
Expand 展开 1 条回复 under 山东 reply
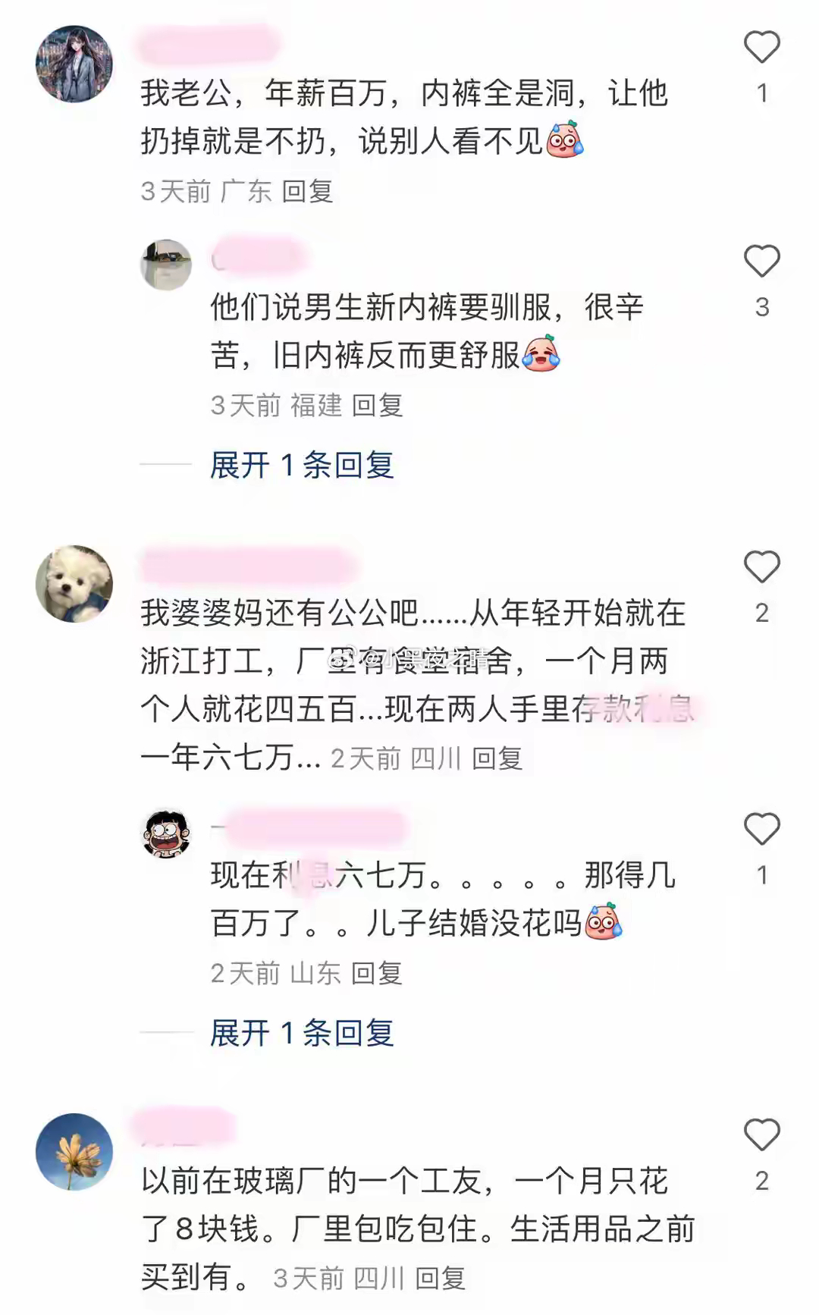tap(302, 1033)
